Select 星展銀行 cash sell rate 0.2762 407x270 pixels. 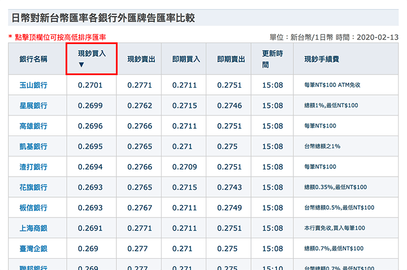pos(140,106)
